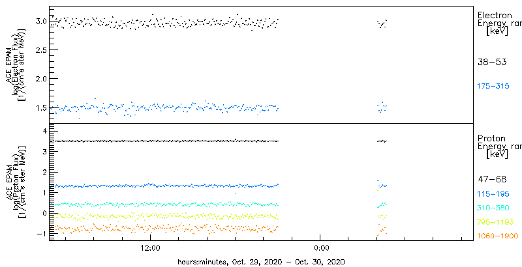Screen dimensions: 522x267
Task: Click the Oct. 29–30, 2020 axis title
Action: [x=261, y=261]
